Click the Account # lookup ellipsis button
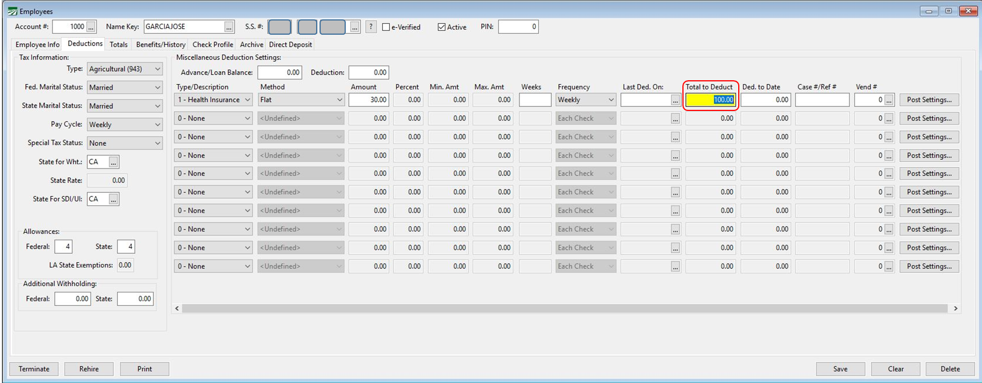Screen dimensions: 982x383 [91, 27]
